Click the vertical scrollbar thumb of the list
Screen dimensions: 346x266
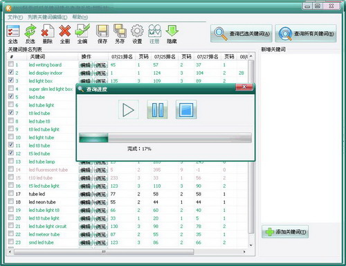(251, 148)
